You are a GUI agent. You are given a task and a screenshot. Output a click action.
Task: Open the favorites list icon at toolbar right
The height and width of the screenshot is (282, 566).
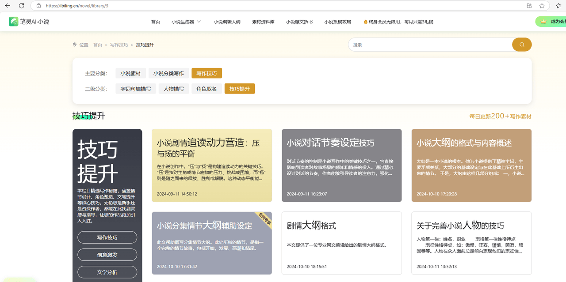tap(558, 6)
